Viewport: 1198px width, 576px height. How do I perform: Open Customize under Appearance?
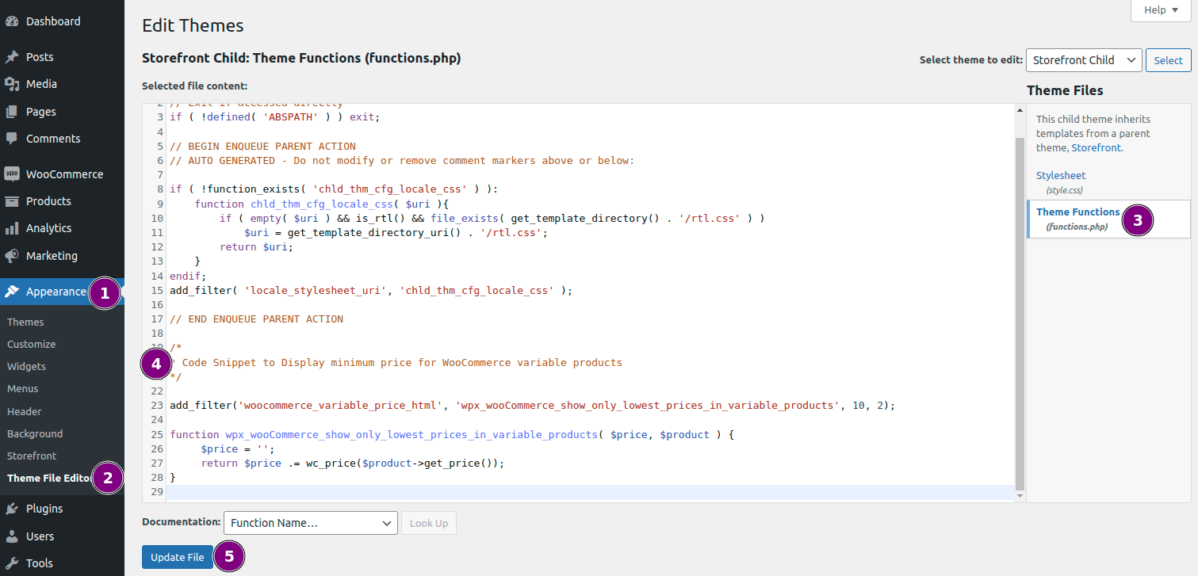click(x=31, y=344)
